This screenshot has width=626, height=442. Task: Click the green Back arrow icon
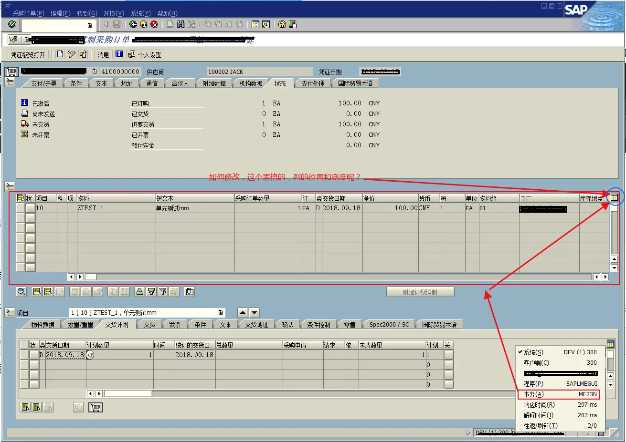[x=133, y=24]
